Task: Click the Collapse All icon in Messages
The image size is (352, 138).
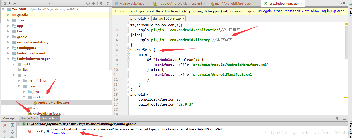Action: pyautogui.click(x=12, y=131)
